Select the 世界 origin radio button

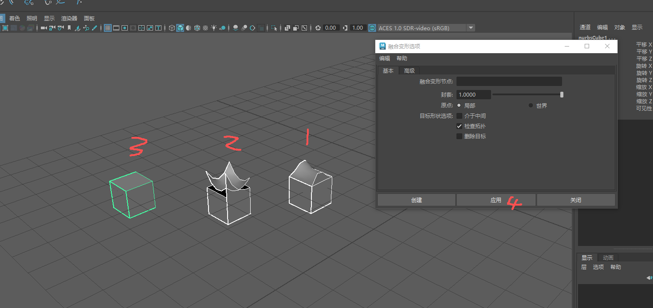click(x=531, y=105)
